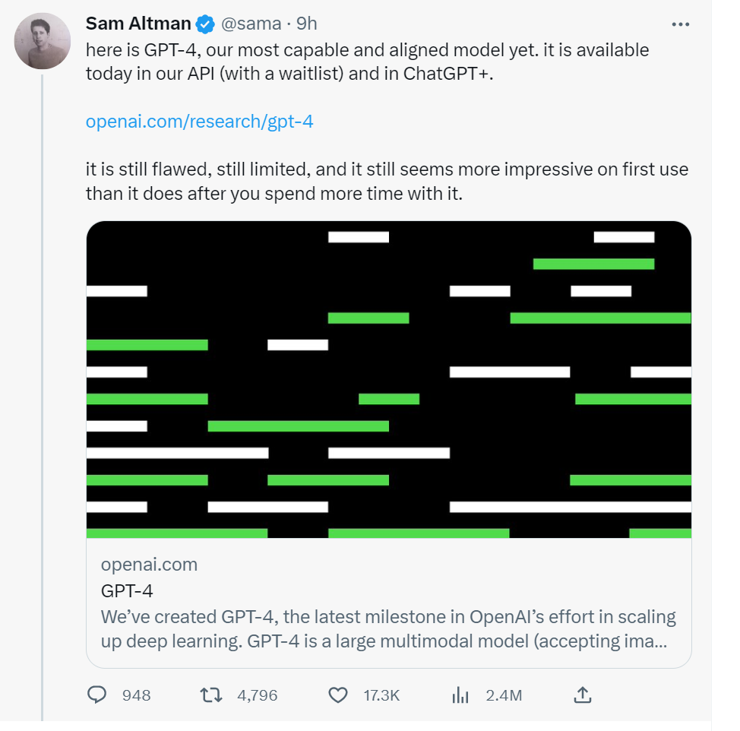Image resolution: width=740 pixels, height=731 pixels.
Task: Click the @sama handle
Action: click(251, 24)
